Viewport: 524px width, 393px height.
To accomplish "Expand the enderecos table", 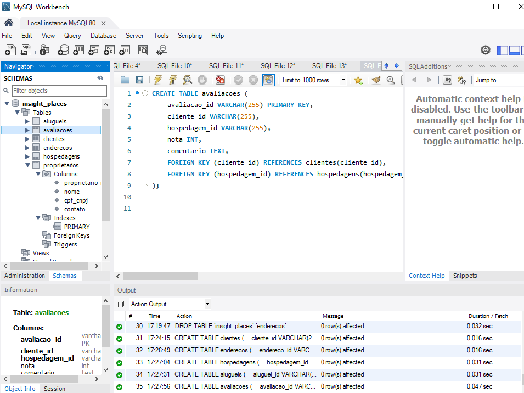I will click(x=27, y=147).
